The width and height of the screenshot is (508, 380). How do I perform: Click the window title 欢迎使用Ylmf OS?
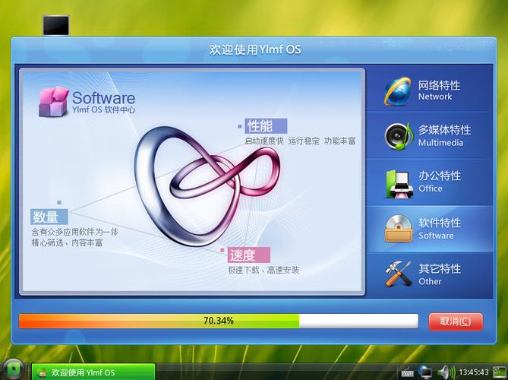point(254,49)
